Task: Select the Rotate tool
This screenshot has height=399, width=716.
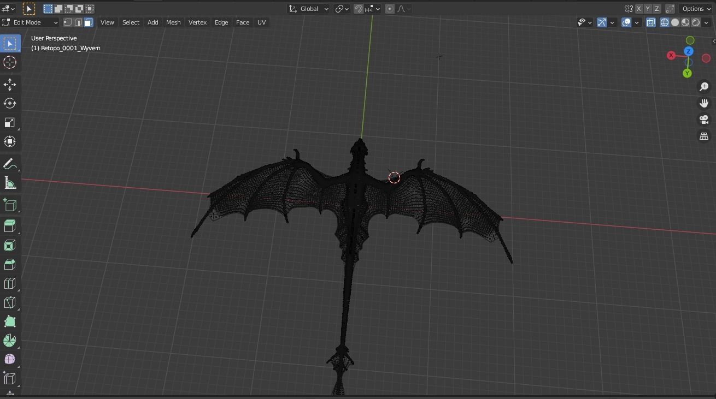Action: [10, 103]
